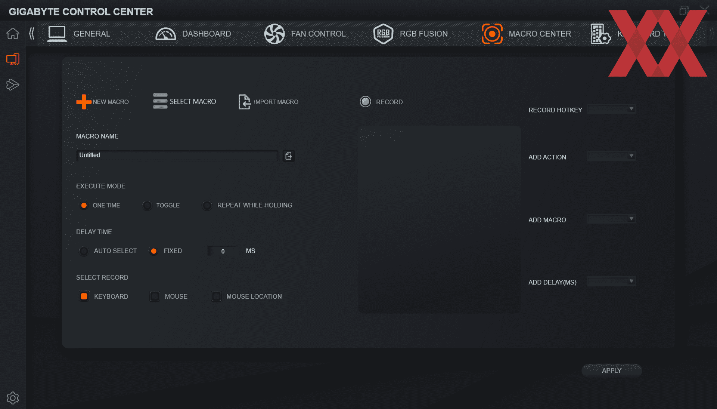The image size is (717, 409).
Task: Enable MOUSE record checkbox
Action: (155, 296)
